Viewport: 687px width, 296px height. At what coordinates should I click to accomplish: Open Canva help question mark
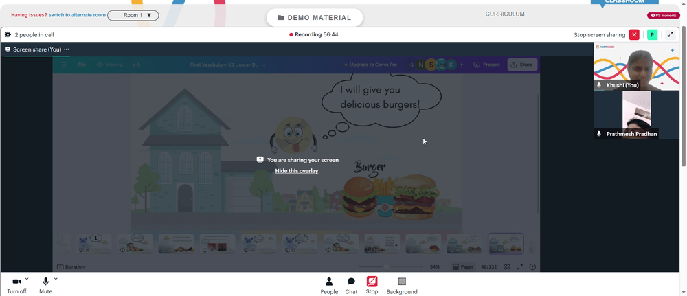532,266
